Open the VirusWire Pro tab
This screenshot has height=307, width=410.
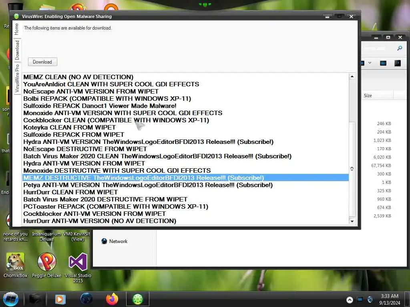pyautogui.click(x=17, y=78)
